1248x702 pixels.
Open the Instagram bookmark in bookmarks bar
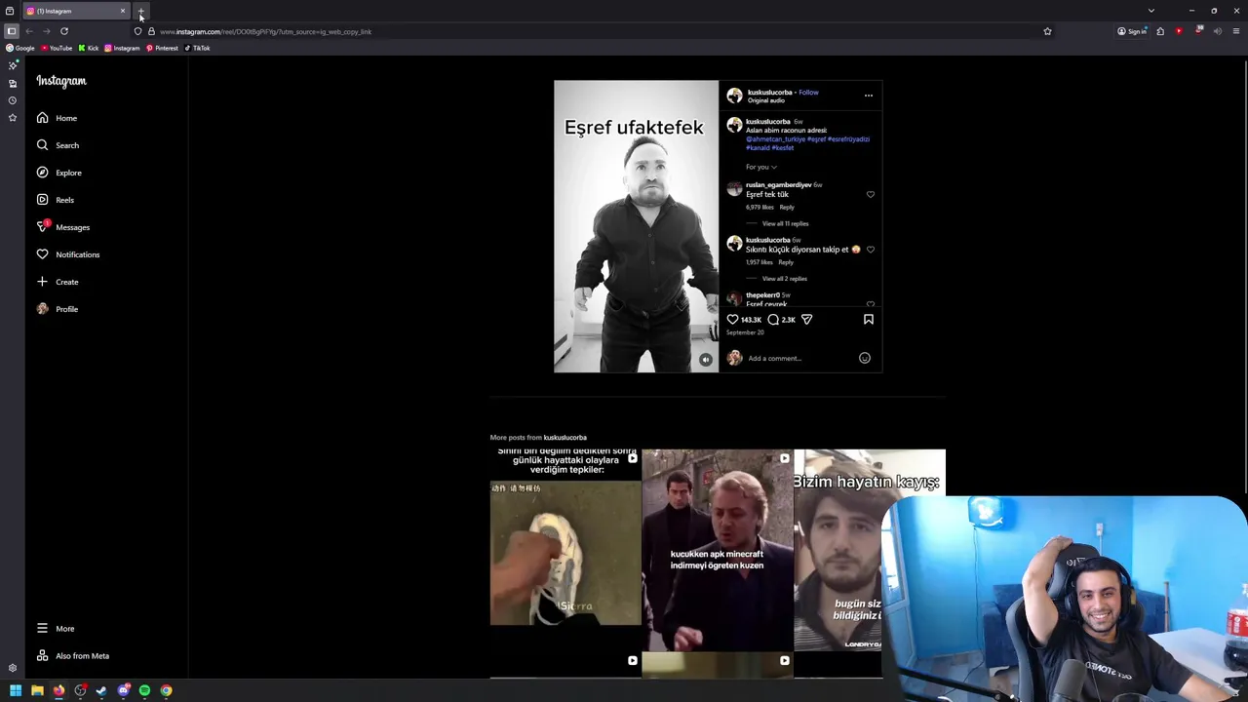click(x=123, y=48)
